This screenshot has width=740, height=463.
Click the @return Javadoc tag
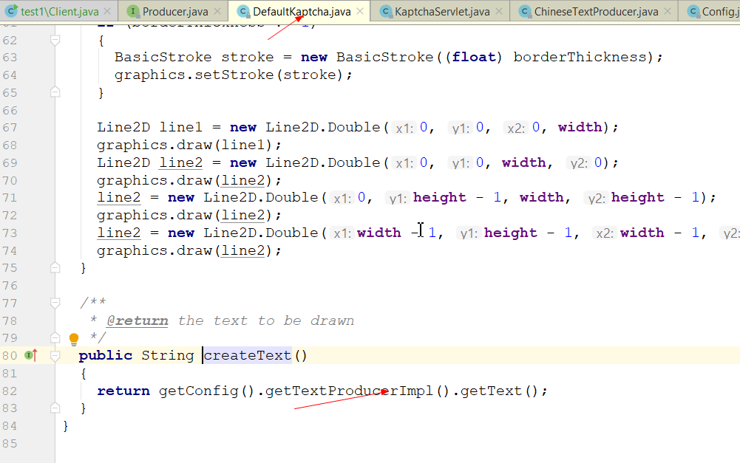point(137,320)
